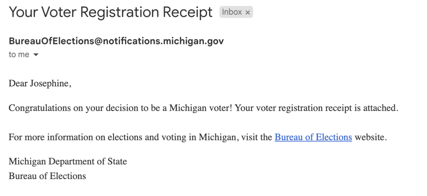Image resolution: width=427 pixels, height=196 pixels.
Task: Click the BureauOfElections sender email address
Action: tap(116, 41)
